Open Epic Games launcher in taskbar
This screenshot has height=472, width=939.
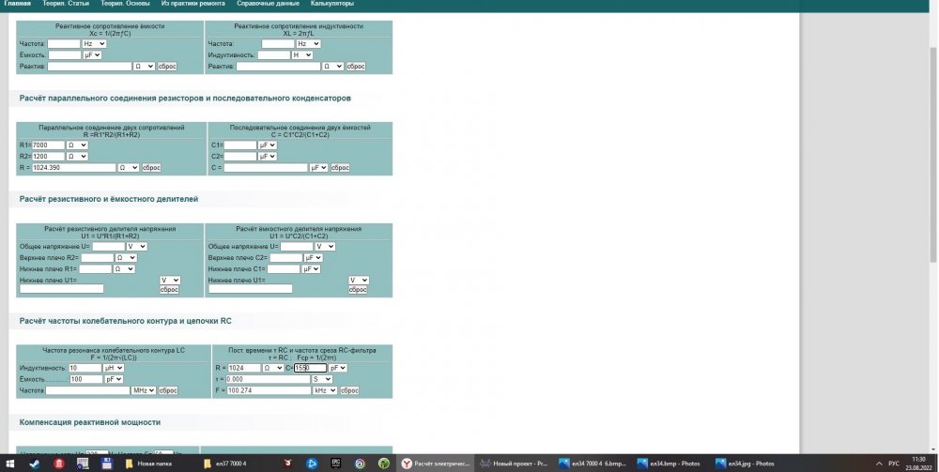coord(335,464)
